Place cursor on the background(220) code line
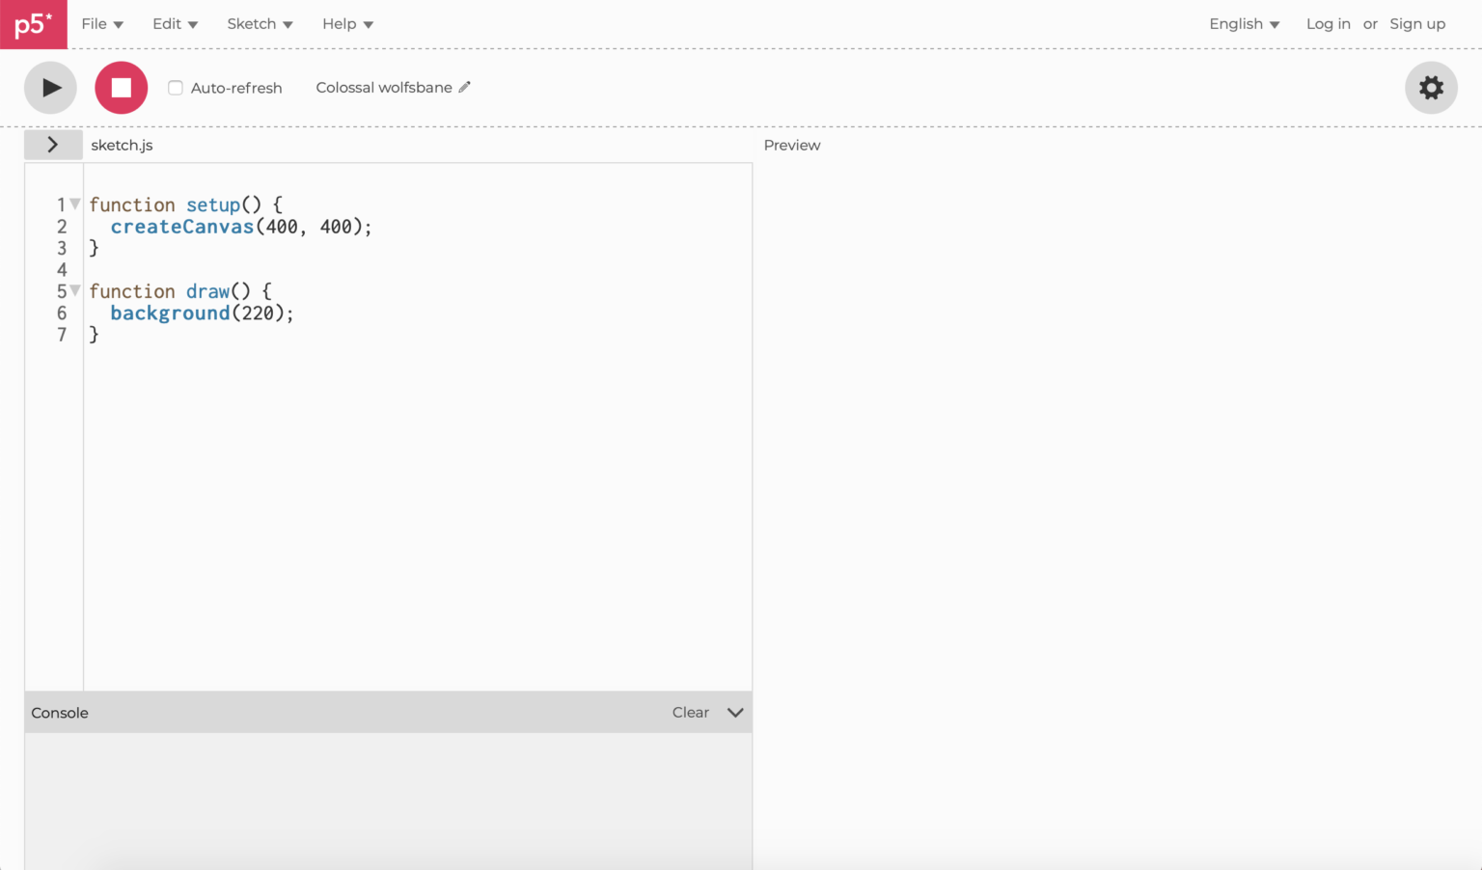The image size is (1482, 870). coord(201,313)
